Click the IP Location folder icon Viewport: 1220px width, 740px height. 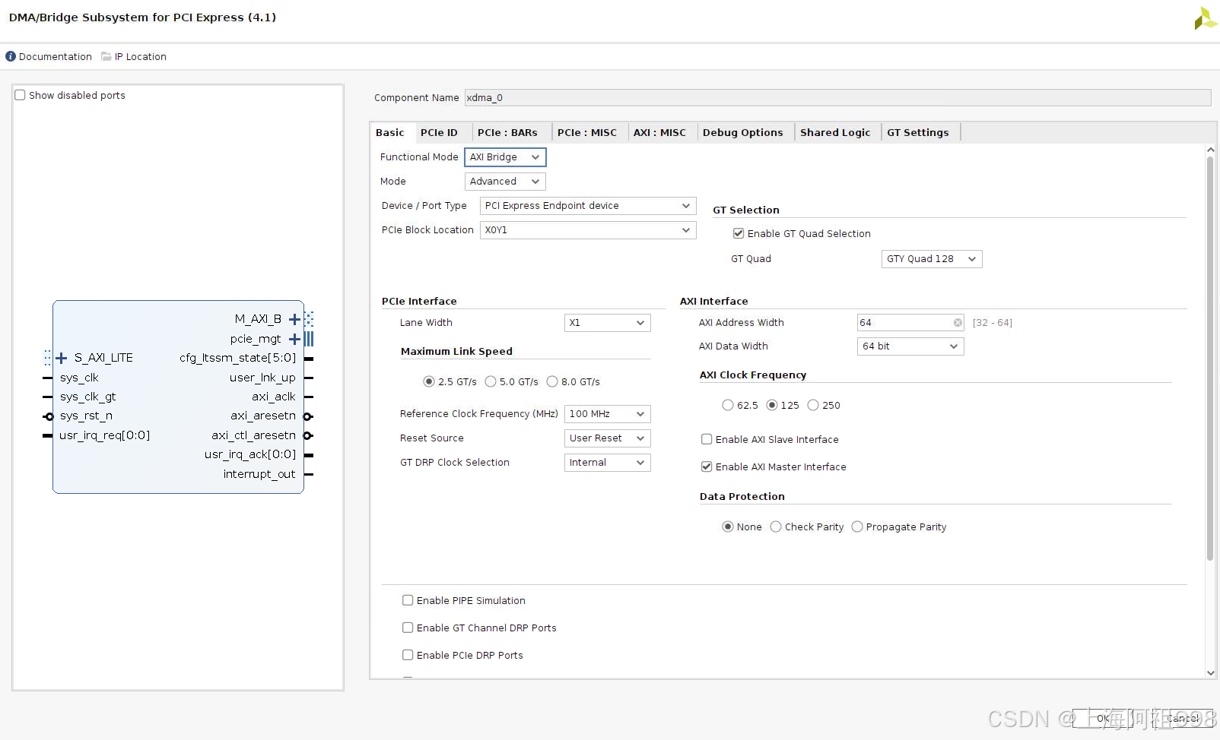pos(106,57)
